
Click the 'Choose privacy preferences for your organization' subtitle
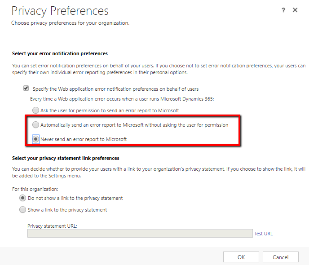pyautogui.click(x=70, y=22)
